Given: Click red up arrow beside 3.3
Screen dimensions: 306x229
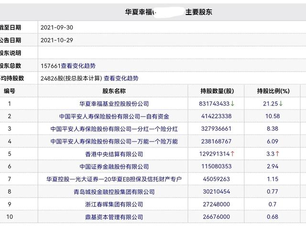Looking at the screenshot, I should coord(277,154).
